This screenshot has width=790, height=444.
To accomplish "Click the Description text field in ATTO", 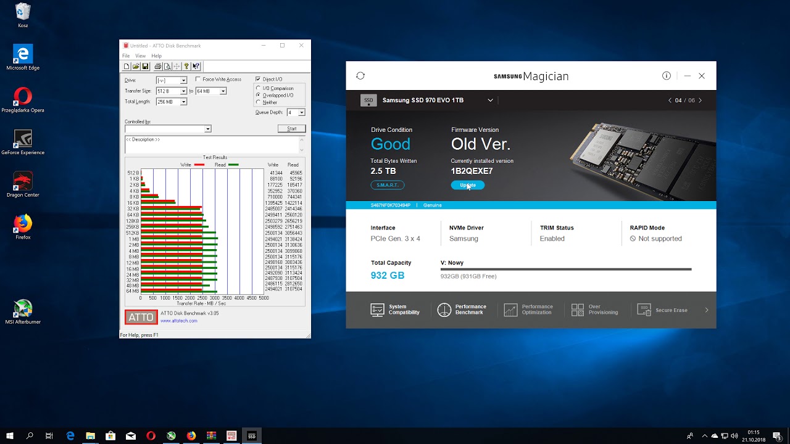I will (x=212, y=145).
